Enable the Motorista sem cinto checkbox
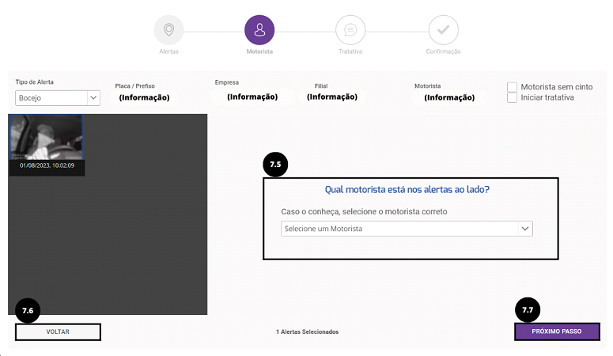 [512, 87]
